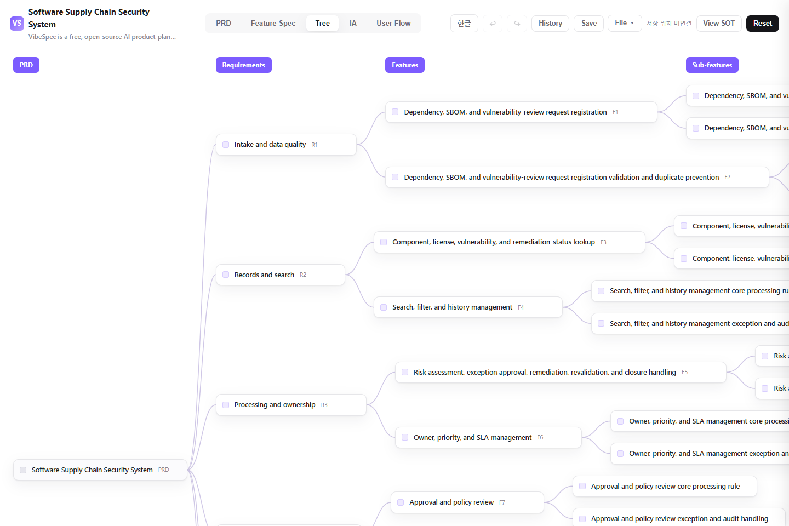Check the F3 remediation-status lookup checkbox

tap(384, 242)
